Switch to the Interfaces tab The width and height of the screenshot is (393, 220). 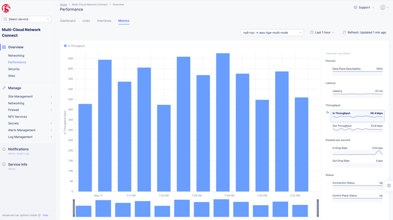pyautogui.click(x=104, y=21)
